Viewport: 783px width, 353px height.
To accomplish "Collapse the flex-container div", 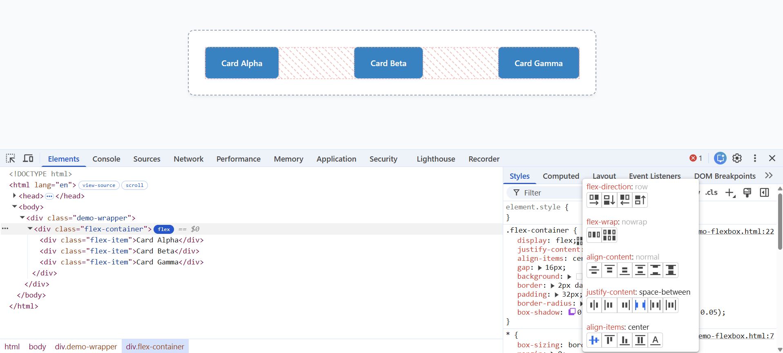I will 30,229.
